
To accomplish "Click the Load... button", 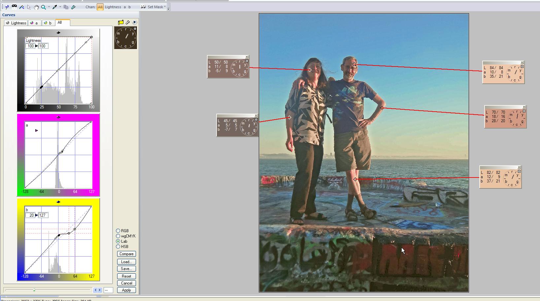I will click(126, 262).
